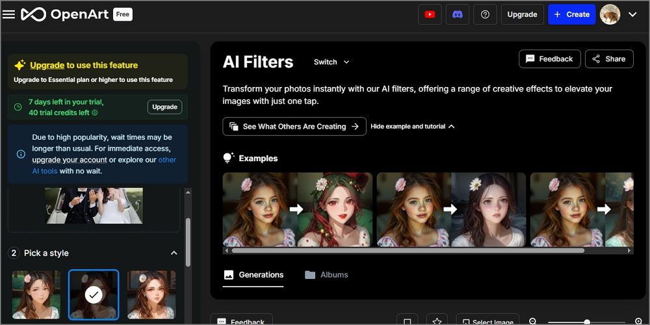Click the clock trial icon
This screenshot has height=325, width=650.
pyautogui.click(x=18, y=107)
